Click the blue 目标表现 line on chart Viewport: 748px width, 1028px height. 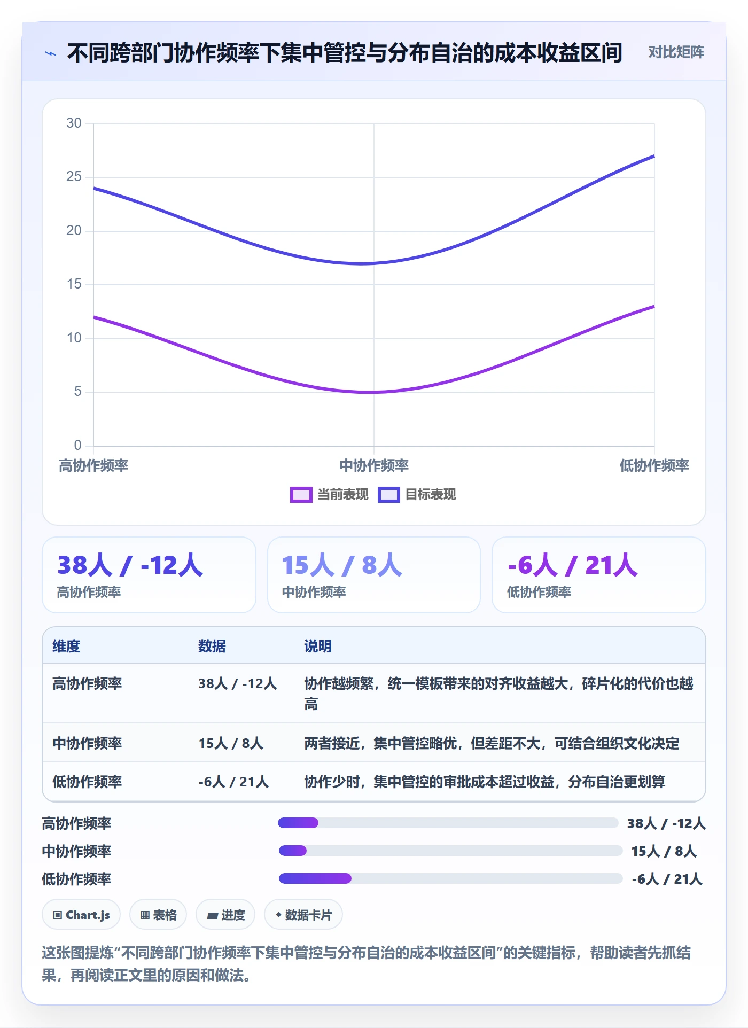(x=374, y=263)
